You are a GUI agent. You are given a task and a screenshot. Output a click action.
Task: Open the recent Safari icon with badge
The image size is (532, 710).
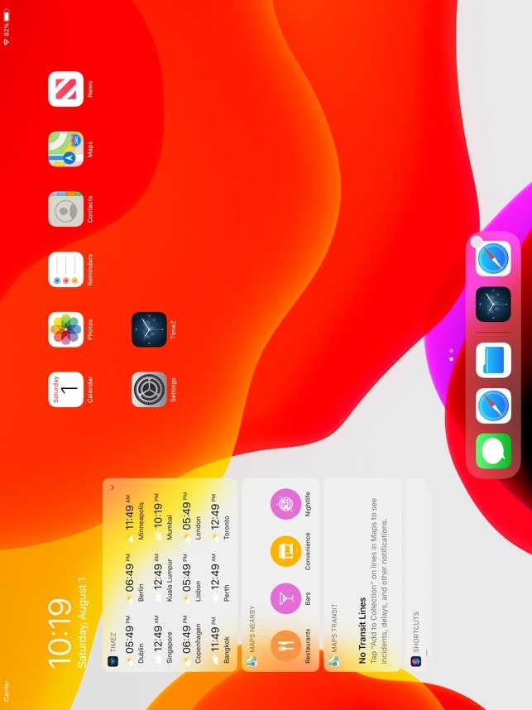tap(493, 258)
